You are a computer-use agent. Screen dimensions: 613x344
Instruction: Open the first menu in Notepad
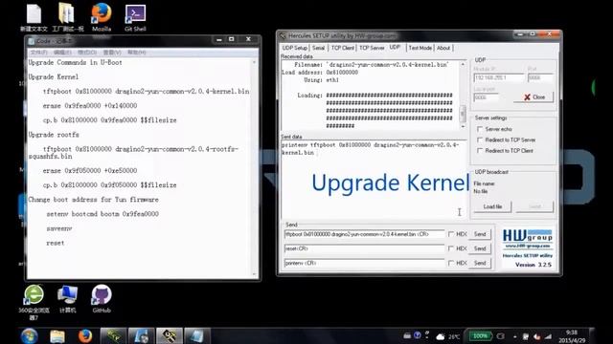pos(38,53)
